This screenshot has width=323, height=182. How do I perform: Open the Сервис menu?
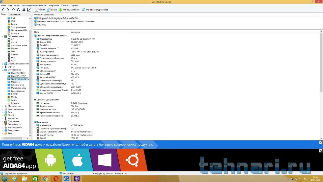coord(65,5)
